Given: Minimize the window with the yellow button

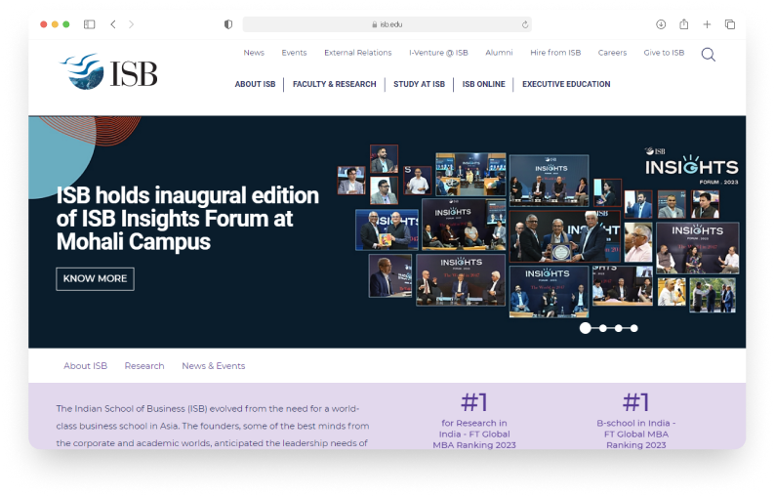Looking at the screenshot, I should point(55,24).
